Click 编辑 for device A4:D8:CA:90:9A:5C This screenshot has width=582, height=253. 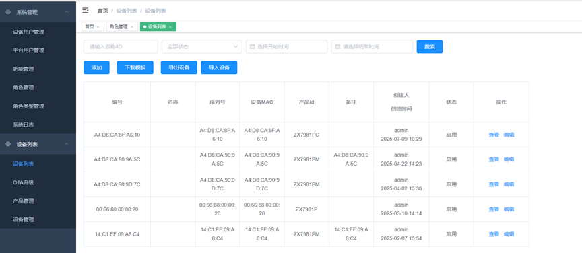tap(509, 159)
